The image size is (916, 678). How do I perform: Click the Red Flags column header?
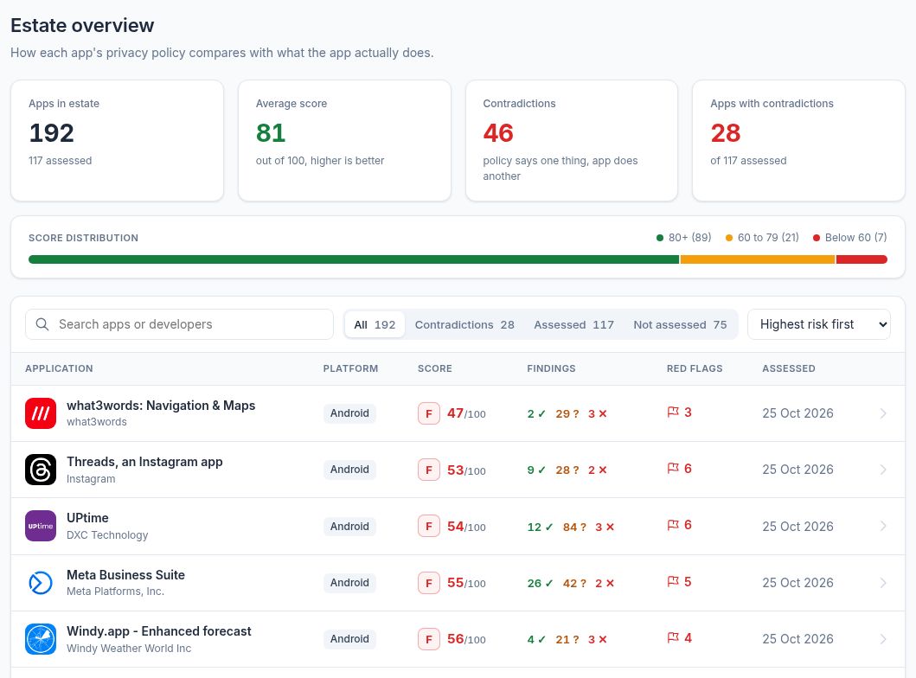(x=695, y=368)
